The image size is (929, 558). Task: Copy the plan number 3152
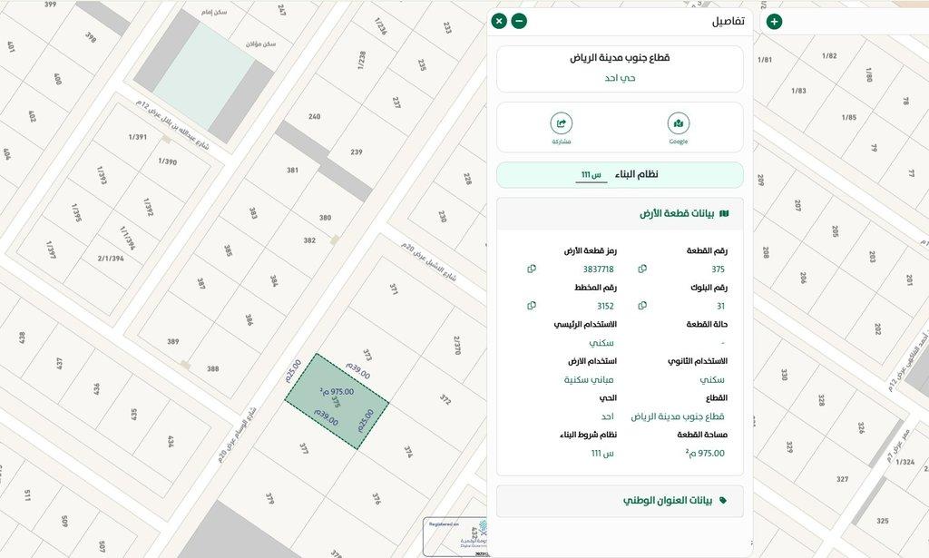pos(532,306)
